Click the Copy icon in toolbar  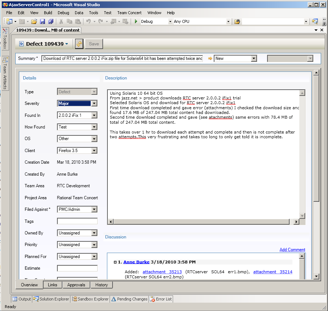click(x=69, y=21)
